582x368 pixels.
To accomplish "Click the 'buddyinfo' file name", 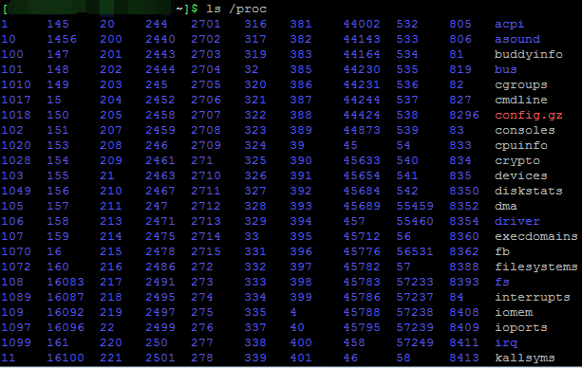I will (529, 54).
